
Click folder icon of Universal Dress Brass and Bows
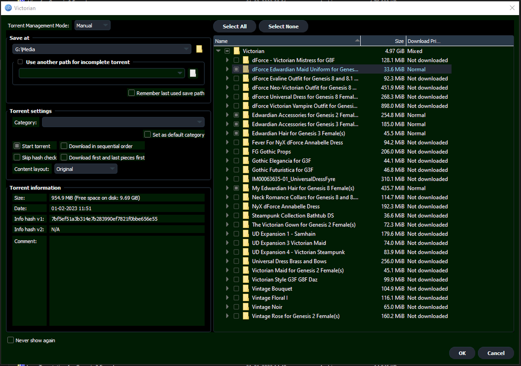click(246, 261)
